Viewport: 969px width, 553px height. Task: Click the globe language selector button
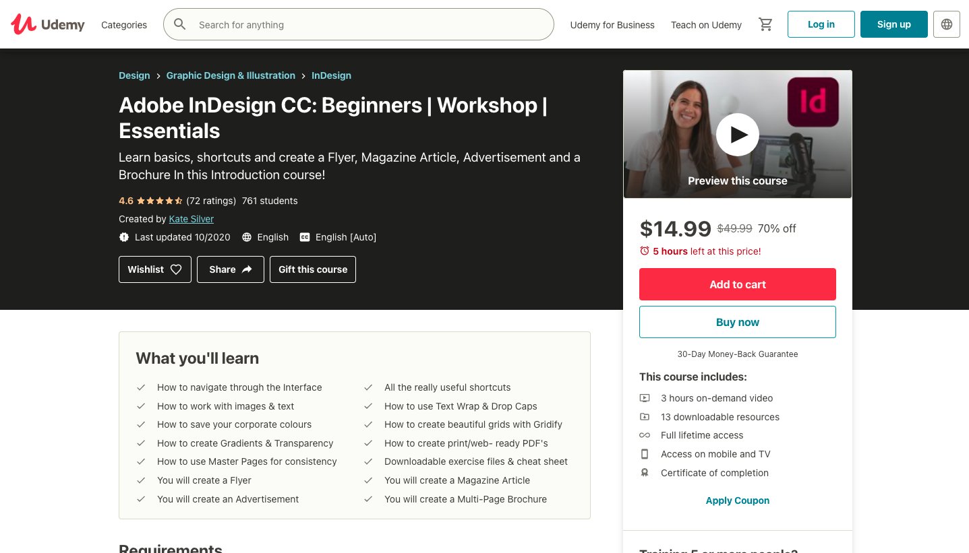[x=947, y=24]
